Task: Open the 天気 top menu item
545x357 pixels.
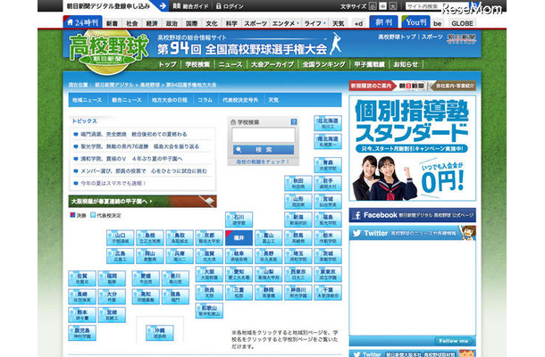Action: (x=338, y=23)
